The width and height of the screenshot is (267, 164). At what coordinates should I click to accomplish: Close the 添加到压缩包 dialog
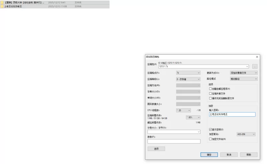pyautogui.click(x=257, y=57)
